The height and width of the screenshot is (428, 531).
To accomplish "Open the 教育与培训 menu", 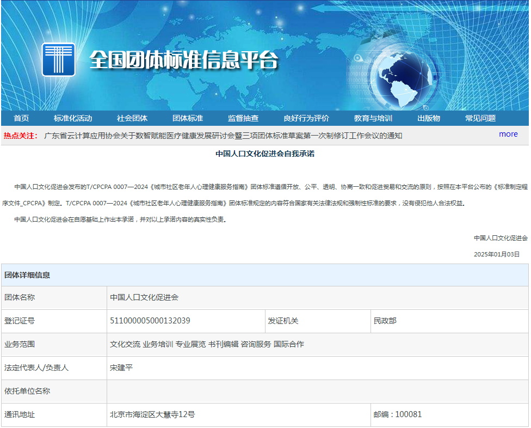I will pos(373,118).
